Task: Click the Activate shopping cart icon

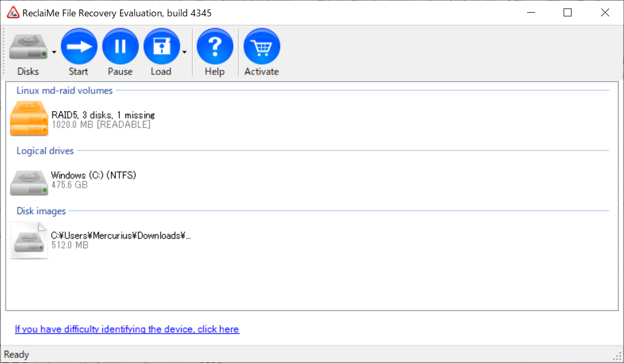Action: click(x=262, y=46)
